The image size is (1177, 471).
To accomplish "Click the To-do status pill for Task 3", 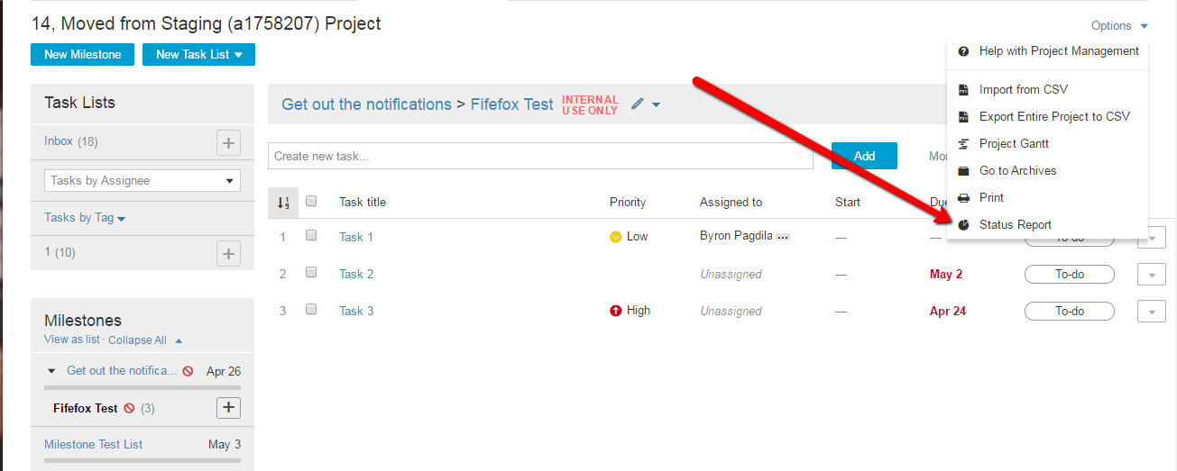I will tap(1069, 312).
